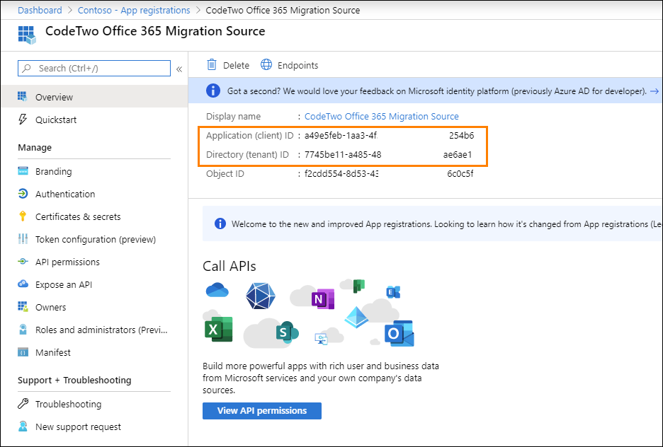
Task: Click the Manifest braces icon
Action: click(x=23, y=352)
